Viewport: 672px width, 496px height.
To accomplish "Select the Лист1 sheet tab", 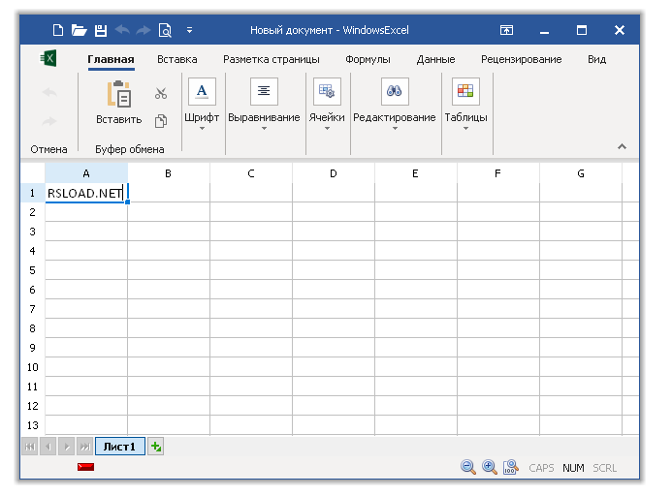I will (119, 447).
